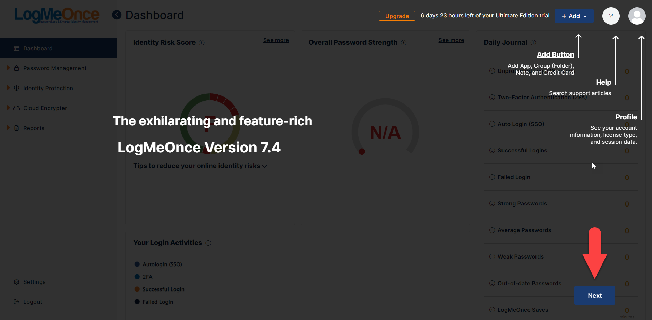The height and width of the screenshot is (320, 652).
Task: Click info icon next to Auto Login (SSO)
Action: (x=492, y=124)
